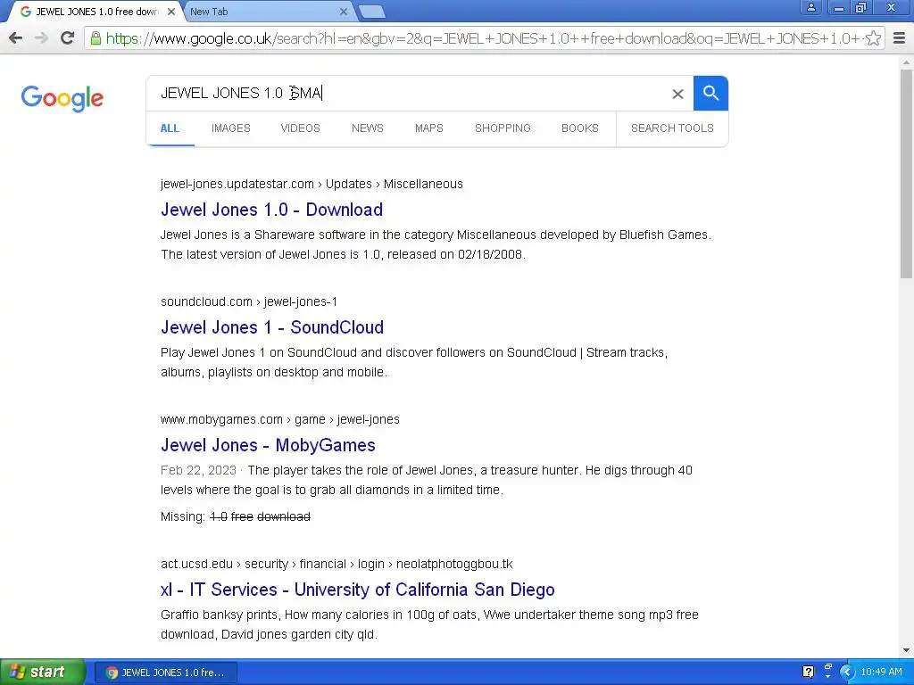Open a new tab with the new-tab button

(x=372, y=12)
